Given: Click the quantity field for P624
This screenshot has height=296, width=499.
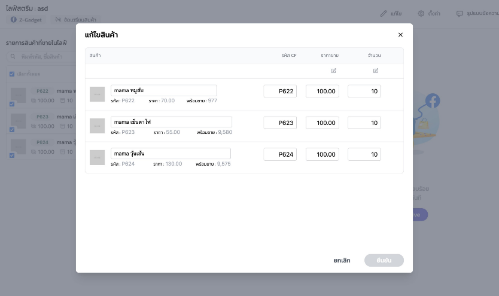Looking at the screenshot, I should click(x=364, y=154).
